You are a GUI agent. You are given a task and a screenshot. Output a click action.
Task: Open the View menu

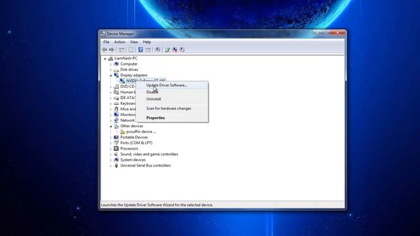tap(134, 42)
